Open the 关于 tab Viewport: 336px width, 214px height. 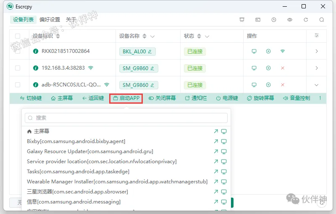click(x=71, y=20)
